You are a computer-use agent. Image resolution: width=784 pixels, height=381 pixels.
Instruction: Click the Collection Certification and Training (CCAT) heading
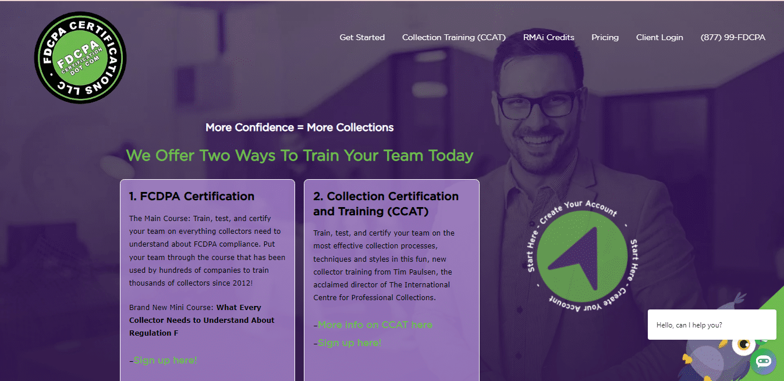(x=386, y=204)
